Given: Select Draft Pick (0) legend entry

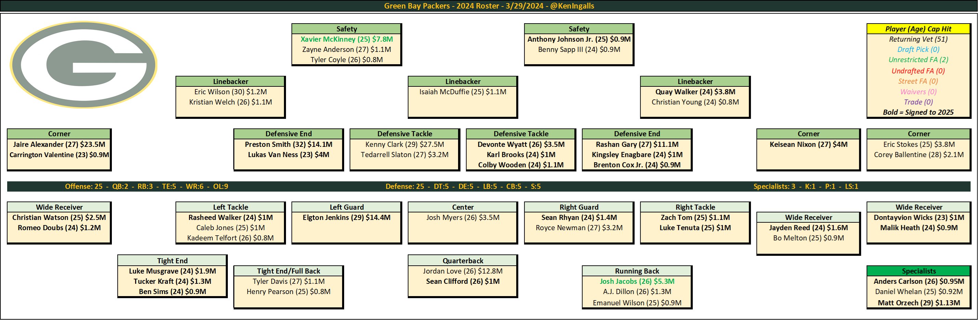Looking at the screenshot, I should 918,49.
